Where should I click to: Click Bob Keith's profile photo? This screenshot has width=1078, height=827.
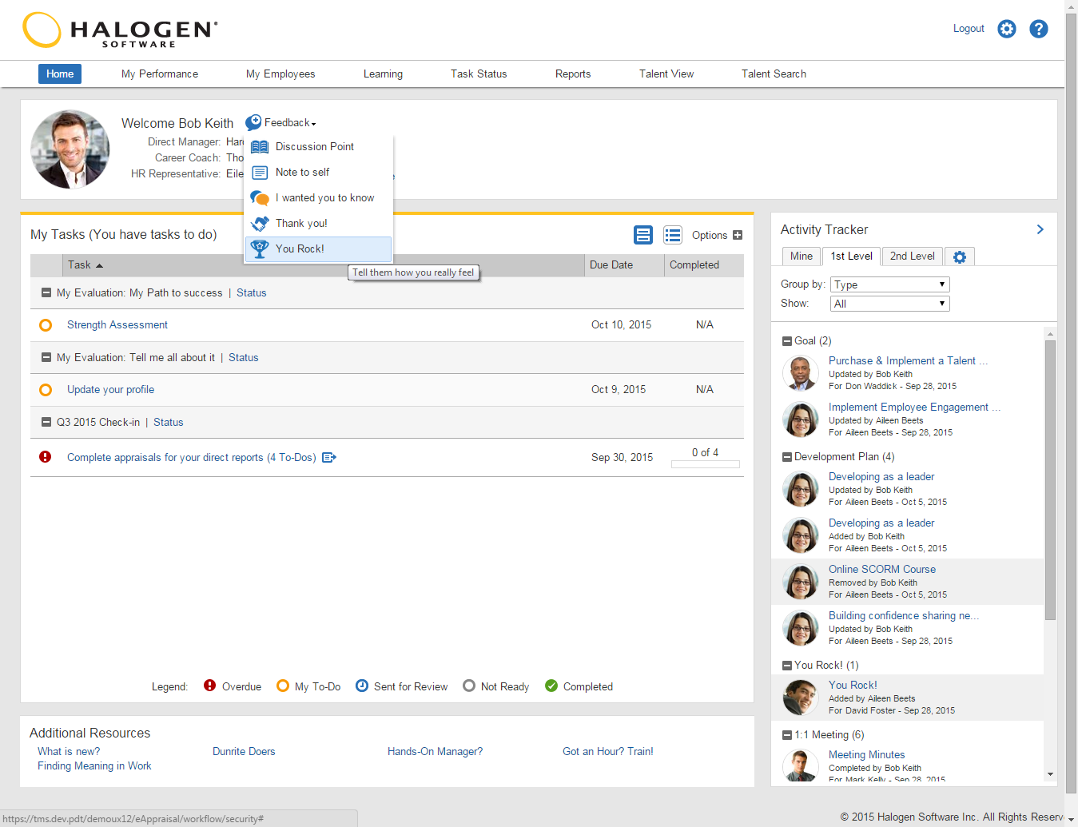pos(70,149)
